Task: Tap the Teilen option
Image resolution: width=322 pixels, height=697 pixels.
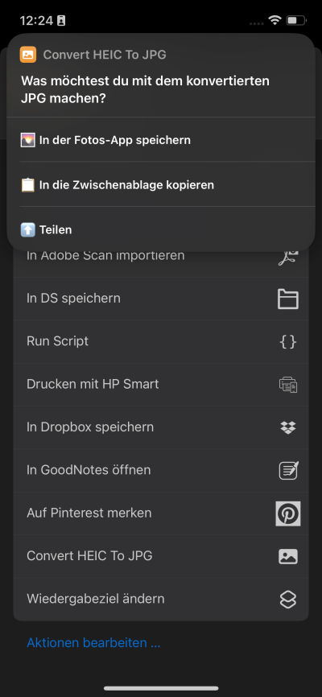Action: (x=161, y=229)
